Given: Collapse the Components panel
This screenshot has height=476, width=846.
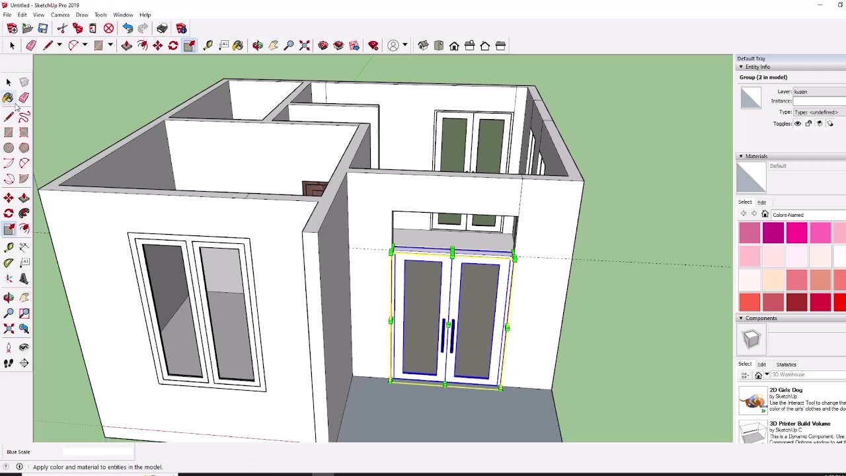Looking at the screenshot, I should pos(741,319).
